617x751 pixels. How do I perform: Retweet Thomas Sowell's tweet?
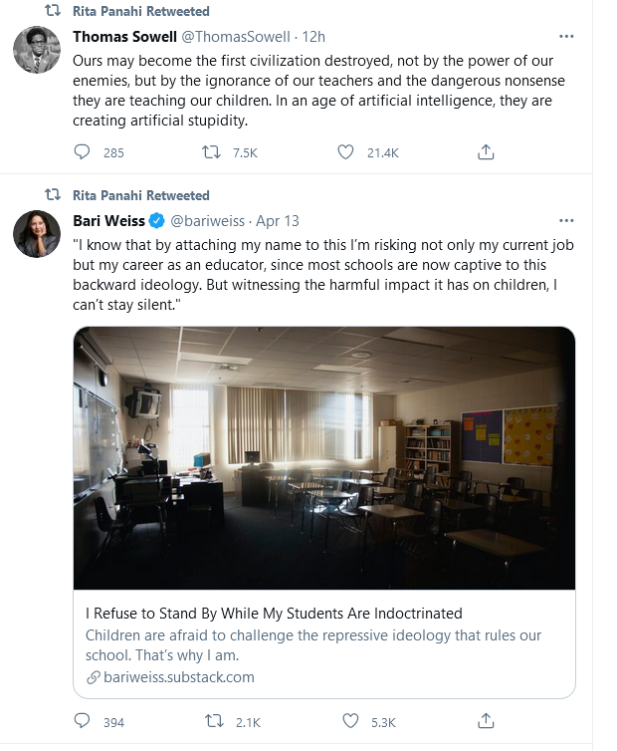(211, 152)
